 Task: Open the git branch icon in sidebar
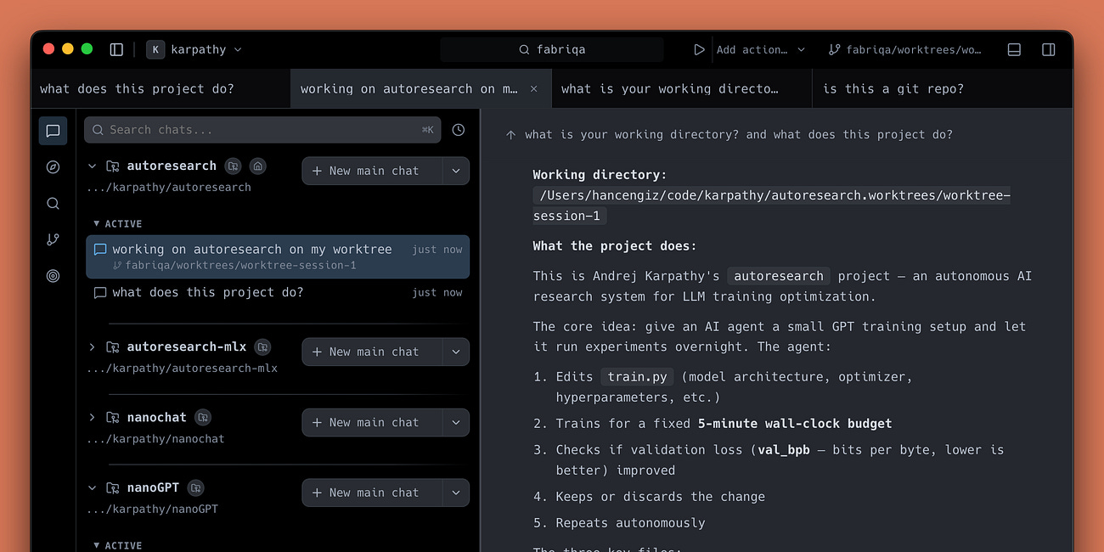point(53,239)
